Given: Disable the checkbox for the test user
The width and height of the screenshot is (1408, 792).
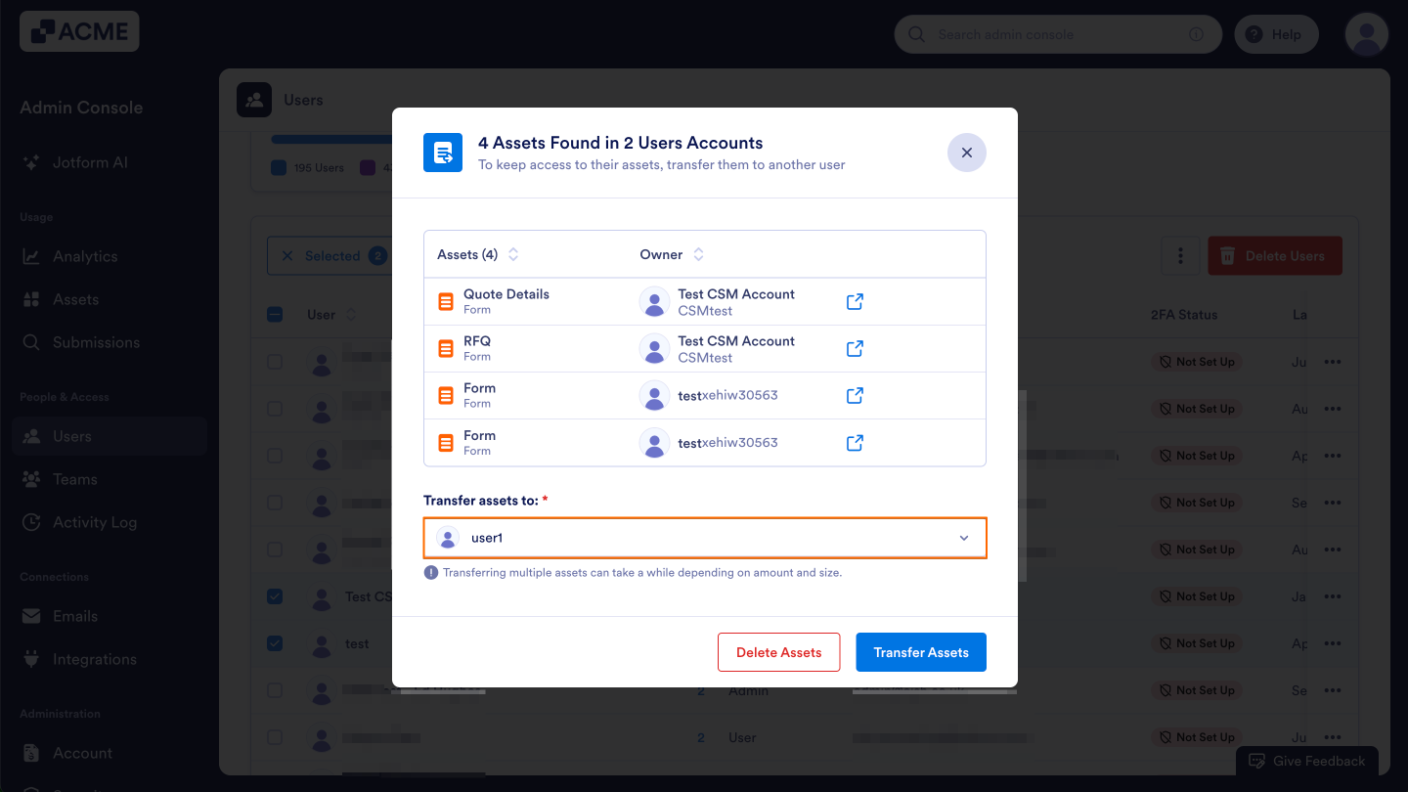Looking at the screenshot, I should (275, 643).
